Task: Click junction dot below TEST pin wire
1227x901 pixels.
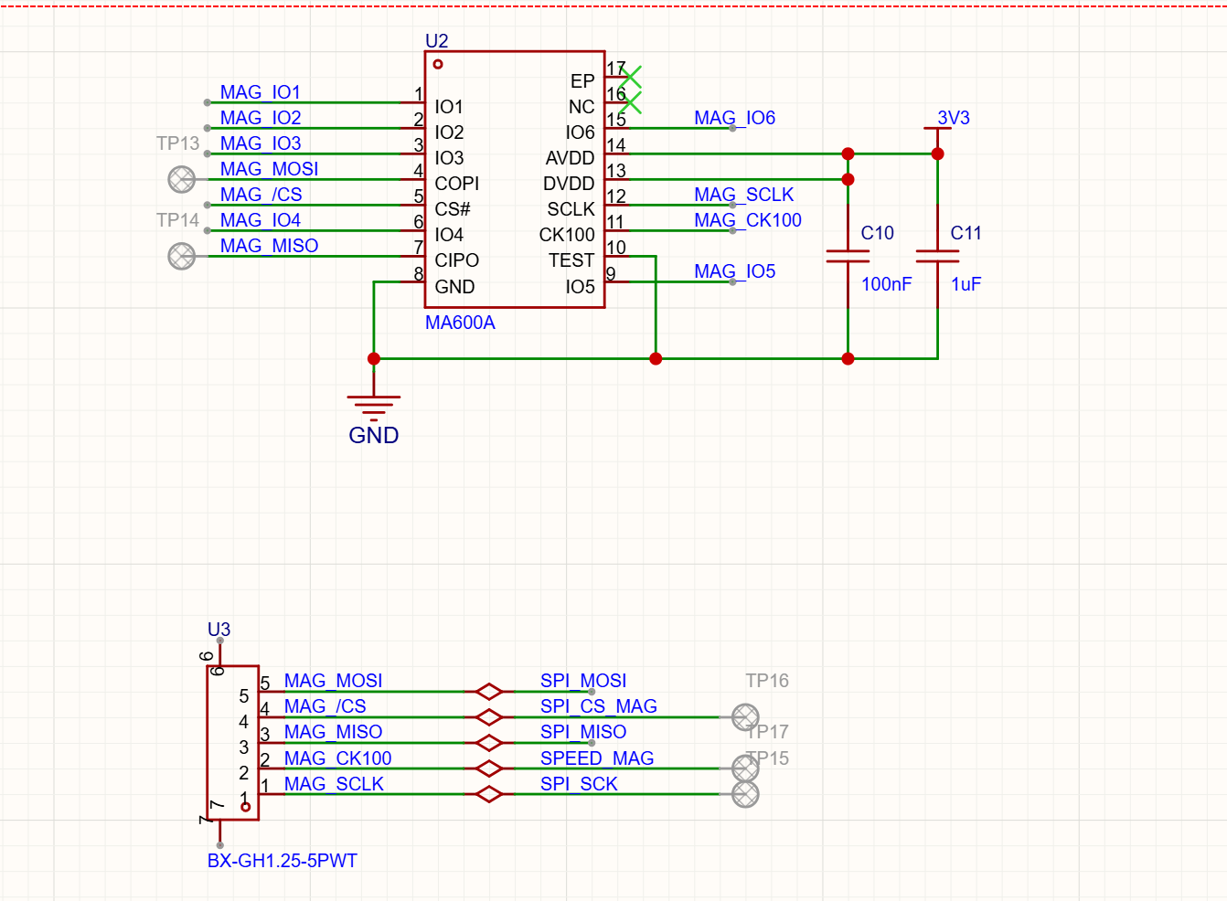Action: [x=656, y=359]
